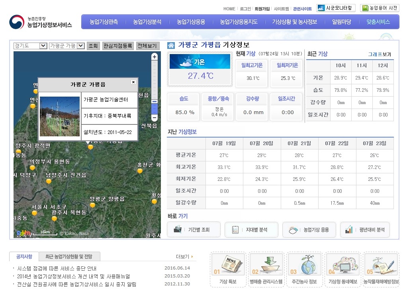Open 주간농사 정보 globe icon tile

click(304, 270)
